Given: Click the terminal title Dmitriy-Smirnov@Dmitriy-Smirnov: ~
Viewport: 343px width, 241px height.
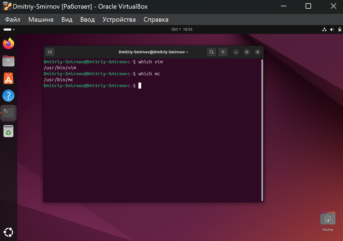Looking at the screenshot, I should click(154, 52).
